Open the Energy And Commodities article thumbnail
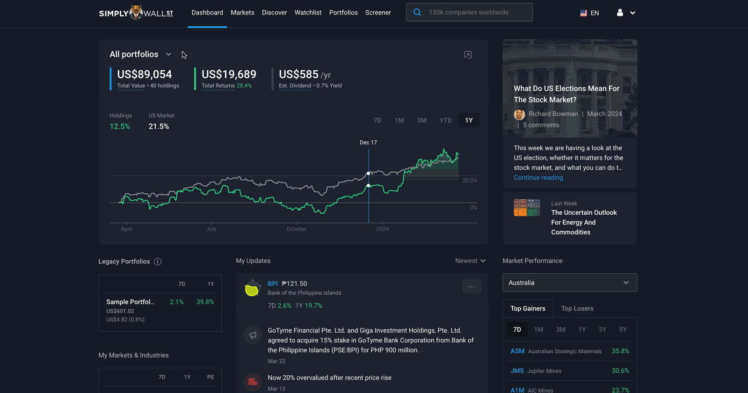The width and height of the screenshot is (748, 393). (527, 208)
